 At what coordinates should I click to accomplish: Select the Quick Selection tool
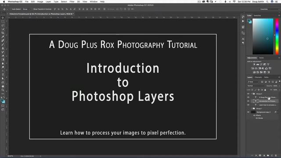(3, 29)
